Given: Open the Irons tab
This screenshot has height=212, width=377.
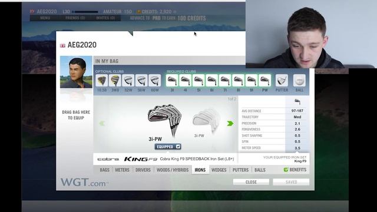Looking at the screenshot, I should point(200,170).
